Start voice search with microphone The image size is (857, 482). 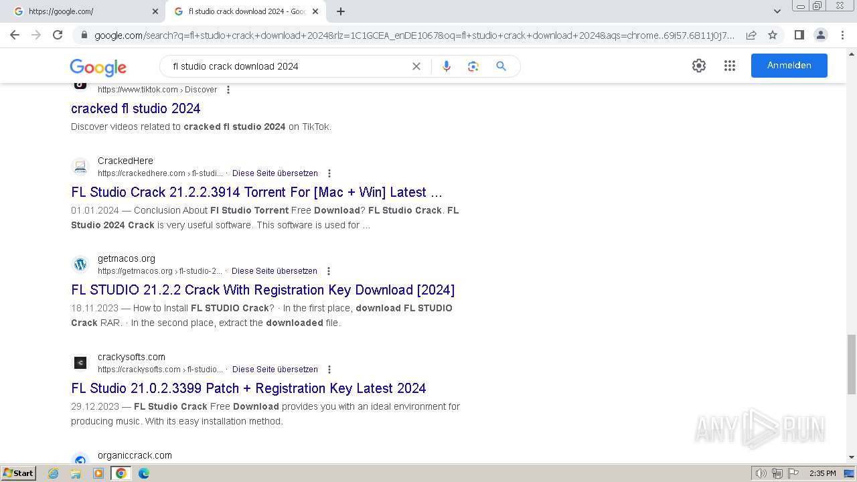click(447, 66)
